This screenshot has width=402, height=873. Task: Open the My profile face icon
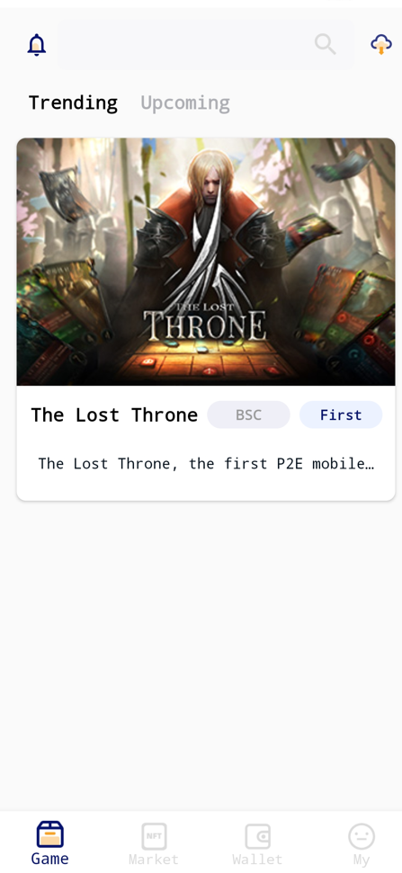(362, 836)
